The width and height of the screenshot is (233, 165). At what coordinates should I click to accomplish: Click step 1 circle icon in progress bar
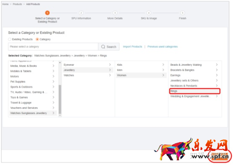47,13
